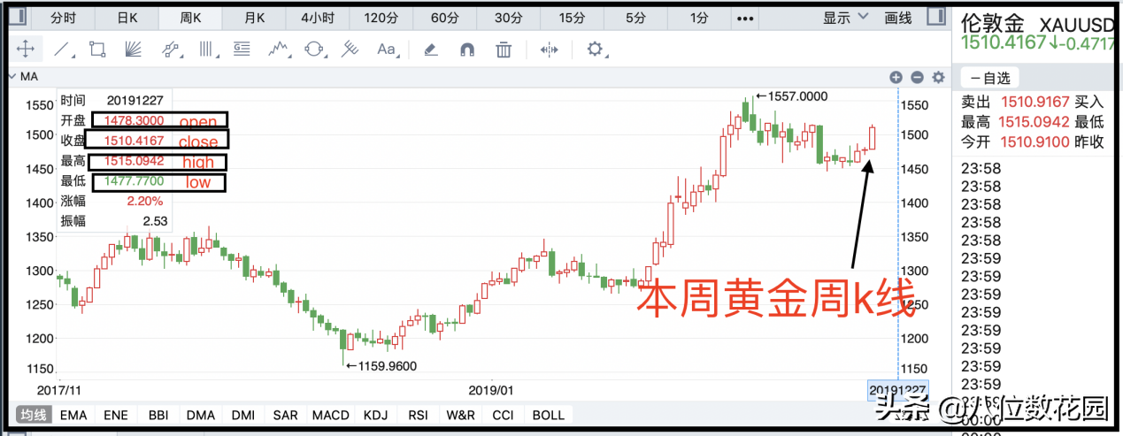Image resolution: width=1123 pixels, height=436 pixels.
Task: Select the parallel channel drawing tool
Action: click(171, 50)
